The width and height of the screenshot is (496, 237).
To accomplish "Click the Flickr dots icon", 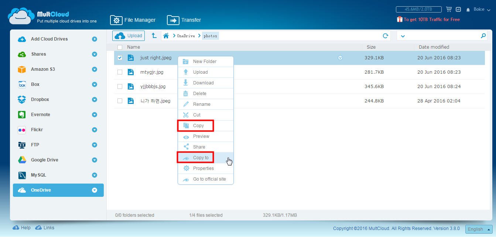I will pyautogui.click(x=22, y=130).
